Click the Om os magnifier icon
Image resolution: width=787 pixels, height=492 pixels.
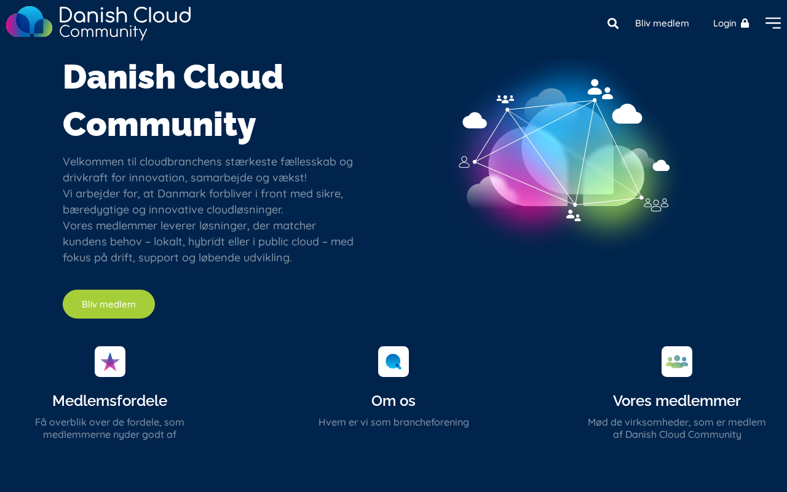[x=393, y=362]
